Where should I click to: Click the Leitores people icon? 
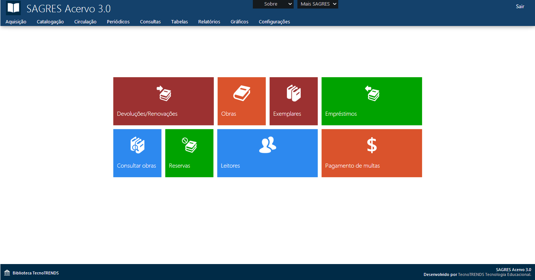267,145
